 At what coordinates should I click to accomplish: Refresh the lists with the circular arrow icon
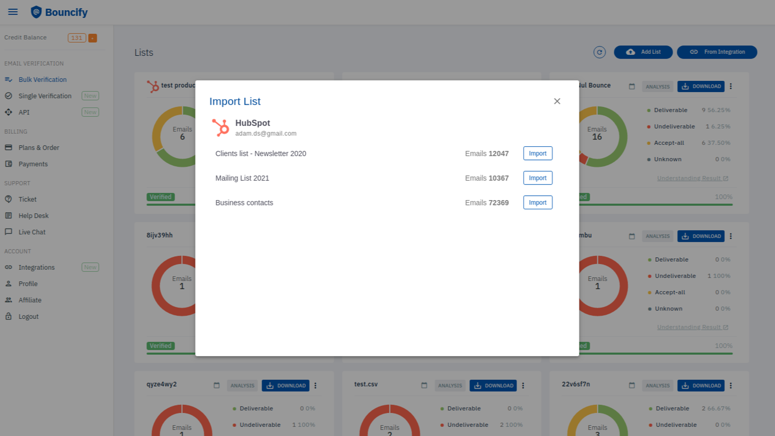[600, 52]
